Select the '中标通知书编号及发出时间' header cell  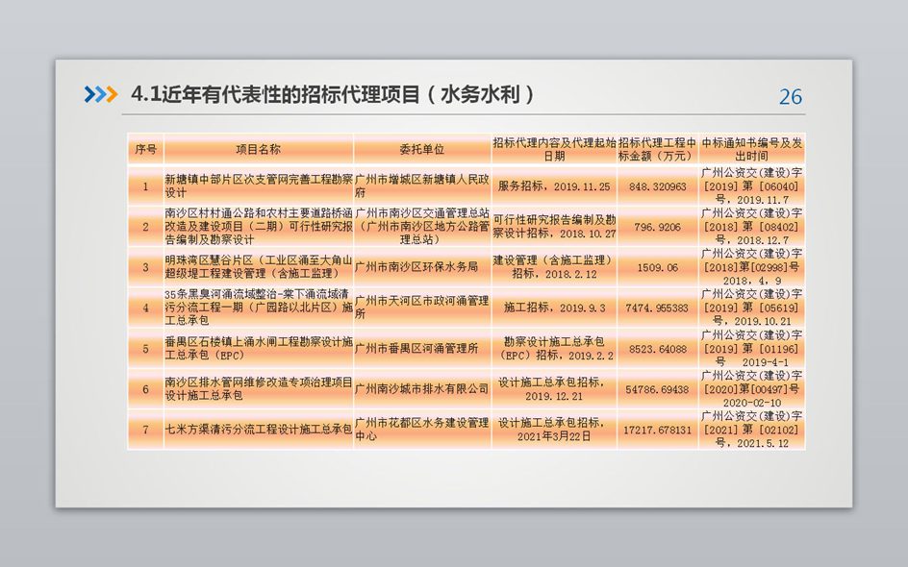750,149
